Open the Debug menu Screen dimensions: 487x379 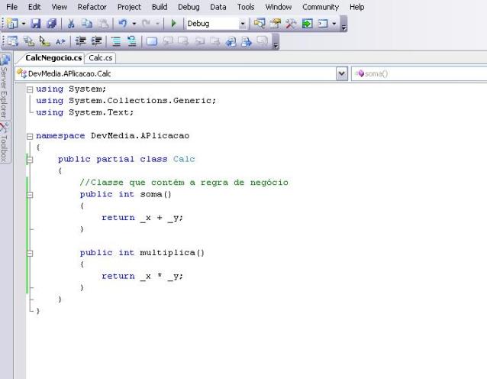189,7
